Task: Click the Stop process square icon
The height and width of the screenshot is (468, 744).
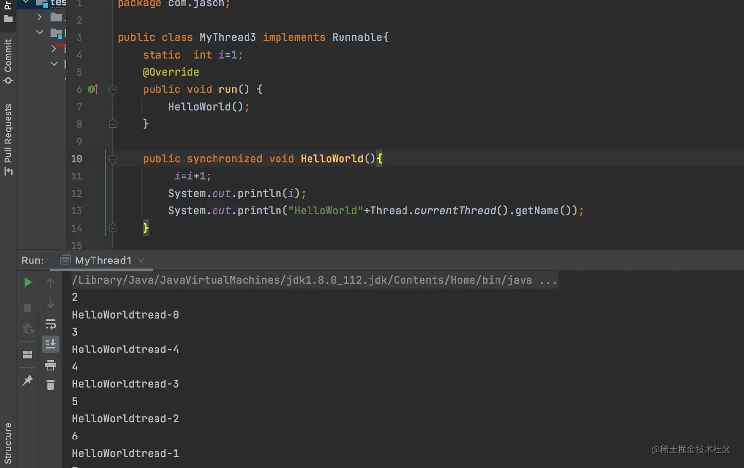Action: [x=28, y=308]
